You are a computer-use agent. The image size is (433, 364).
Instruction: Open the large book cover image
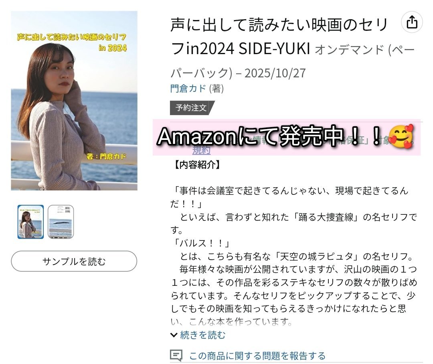point(74,101)
